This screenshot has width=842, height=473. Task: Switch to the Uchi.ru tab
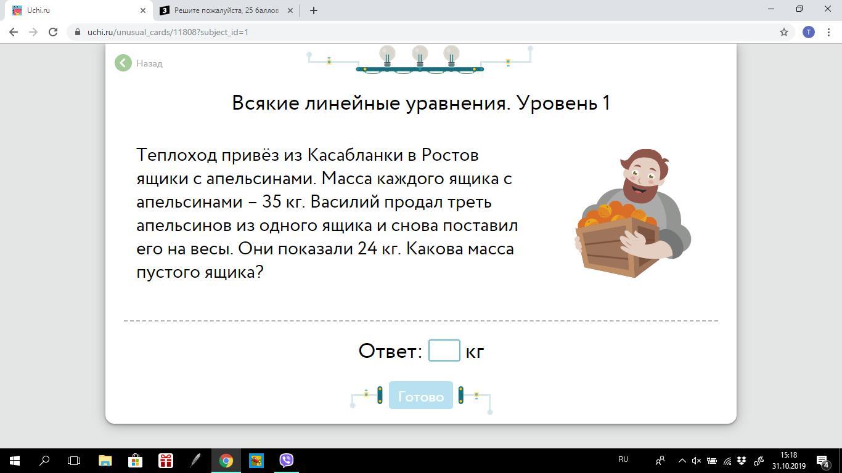[80, 10]
